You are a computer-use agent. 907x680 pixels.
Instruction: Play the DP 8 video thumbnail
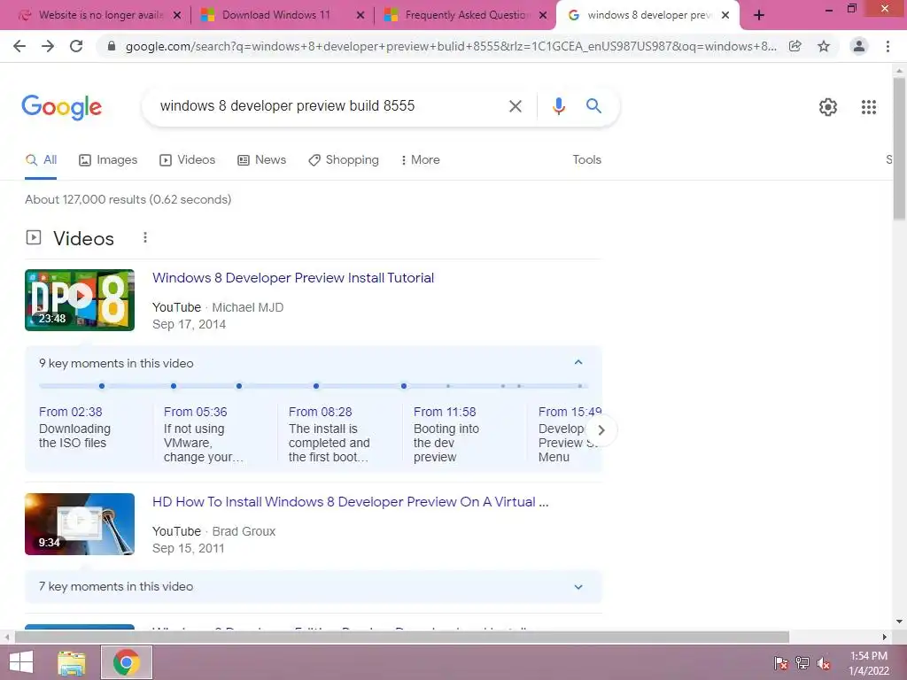[80, 300]
